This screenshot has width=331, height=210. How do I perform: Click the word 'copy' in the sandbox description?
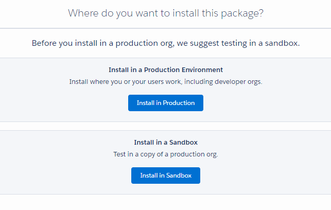click(148, 154)
